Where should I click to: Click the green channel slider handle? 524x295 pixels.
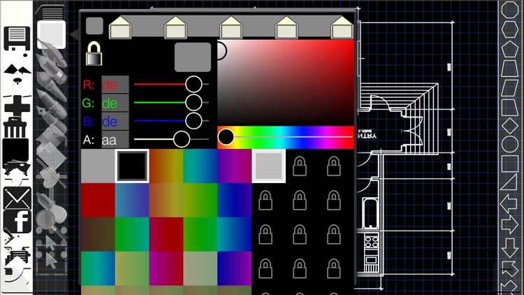click(x=194, y=102)
